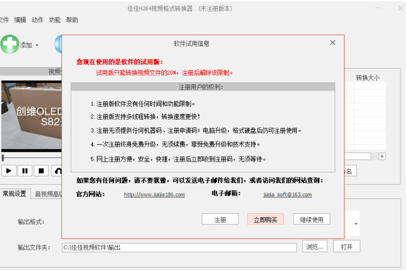This screenshot has height=270, width=406.
Task: Click the 立即购买 button
Action: coord(266,219)
